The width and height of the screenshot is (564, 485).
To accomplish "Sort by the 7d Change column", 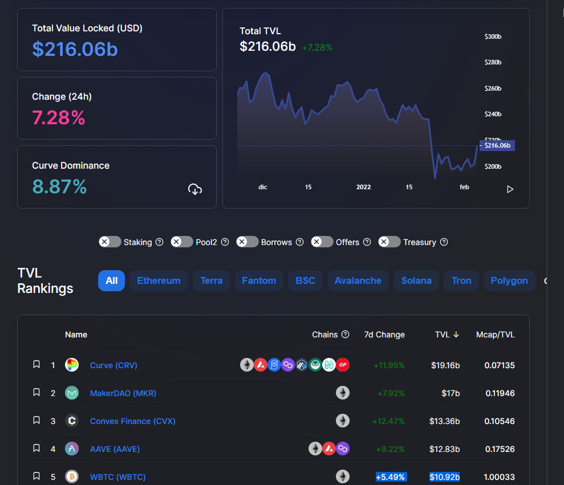I will click(384, 335).
